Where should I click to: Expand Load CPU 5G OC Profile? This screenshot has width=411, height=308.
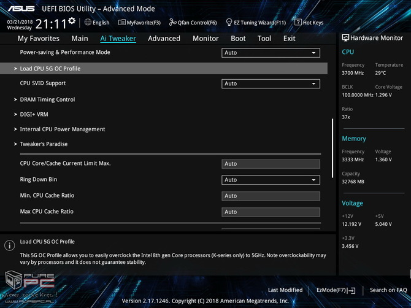(x=164, y=69)
